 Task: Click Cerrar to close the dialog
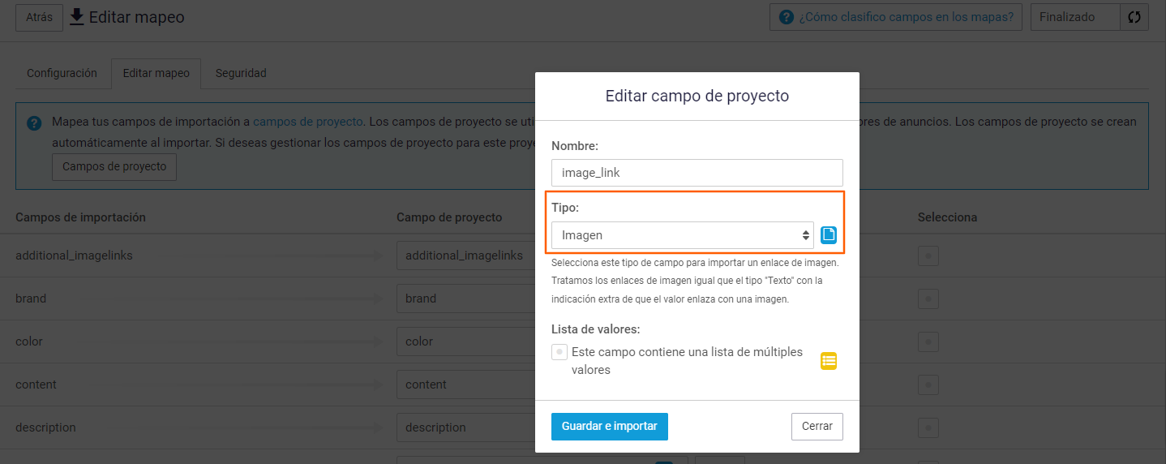817,427
